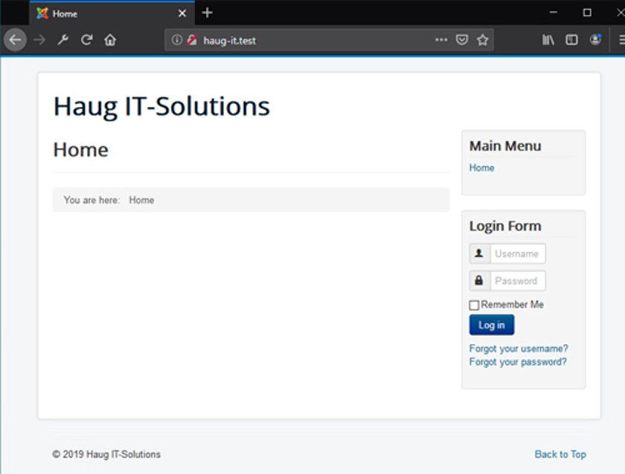Show site information via the info icon
This screenshot has width=625, height=474.
(176, 40)
